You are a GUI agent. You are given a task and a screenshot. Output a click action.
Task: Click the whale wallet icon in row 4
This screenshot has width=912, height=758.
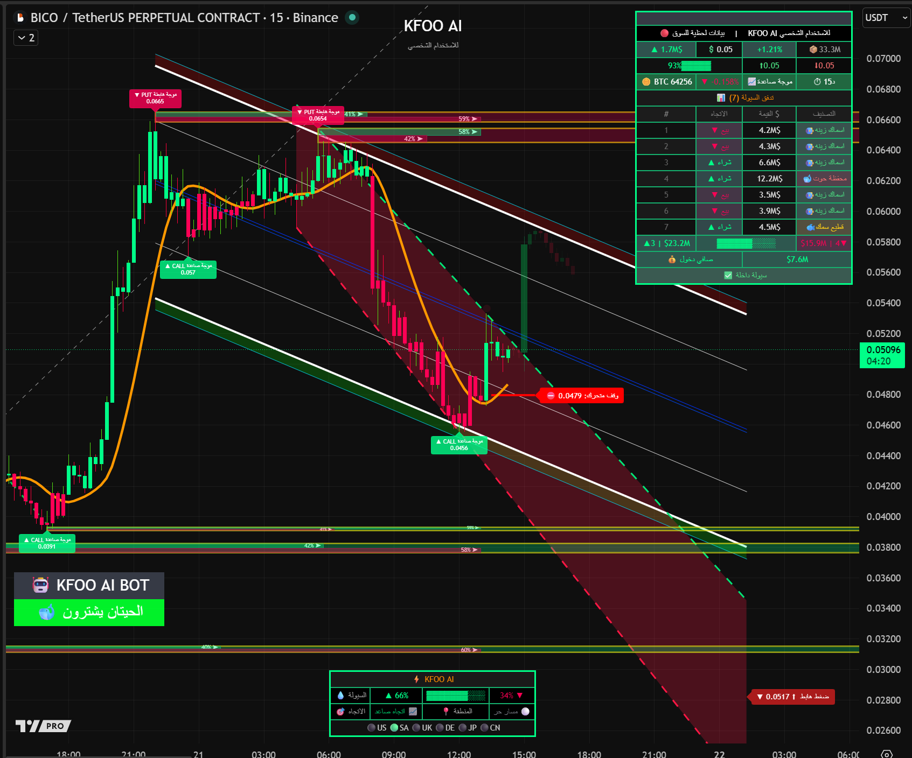(807, 179)
